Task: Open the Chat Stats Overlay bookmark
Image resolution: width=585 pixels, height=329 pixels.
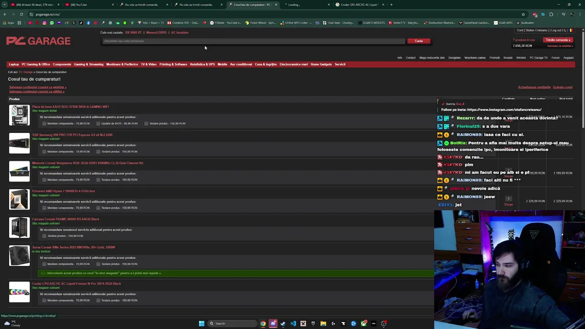Action: coord(338,23)
